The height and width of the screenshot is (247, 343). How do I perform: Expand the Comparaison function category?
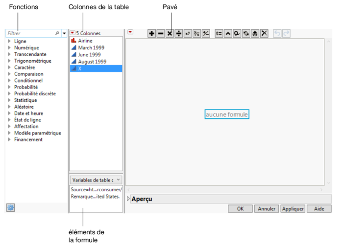[9, 74]
